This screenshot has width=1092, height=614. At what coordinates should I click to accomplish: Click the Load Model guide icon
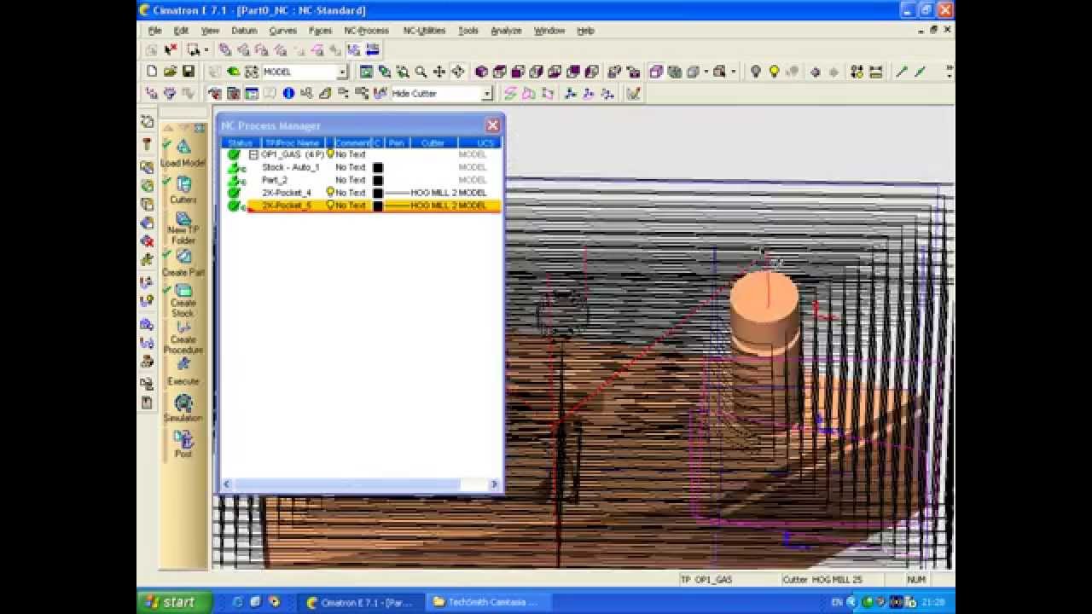point(183,148)
